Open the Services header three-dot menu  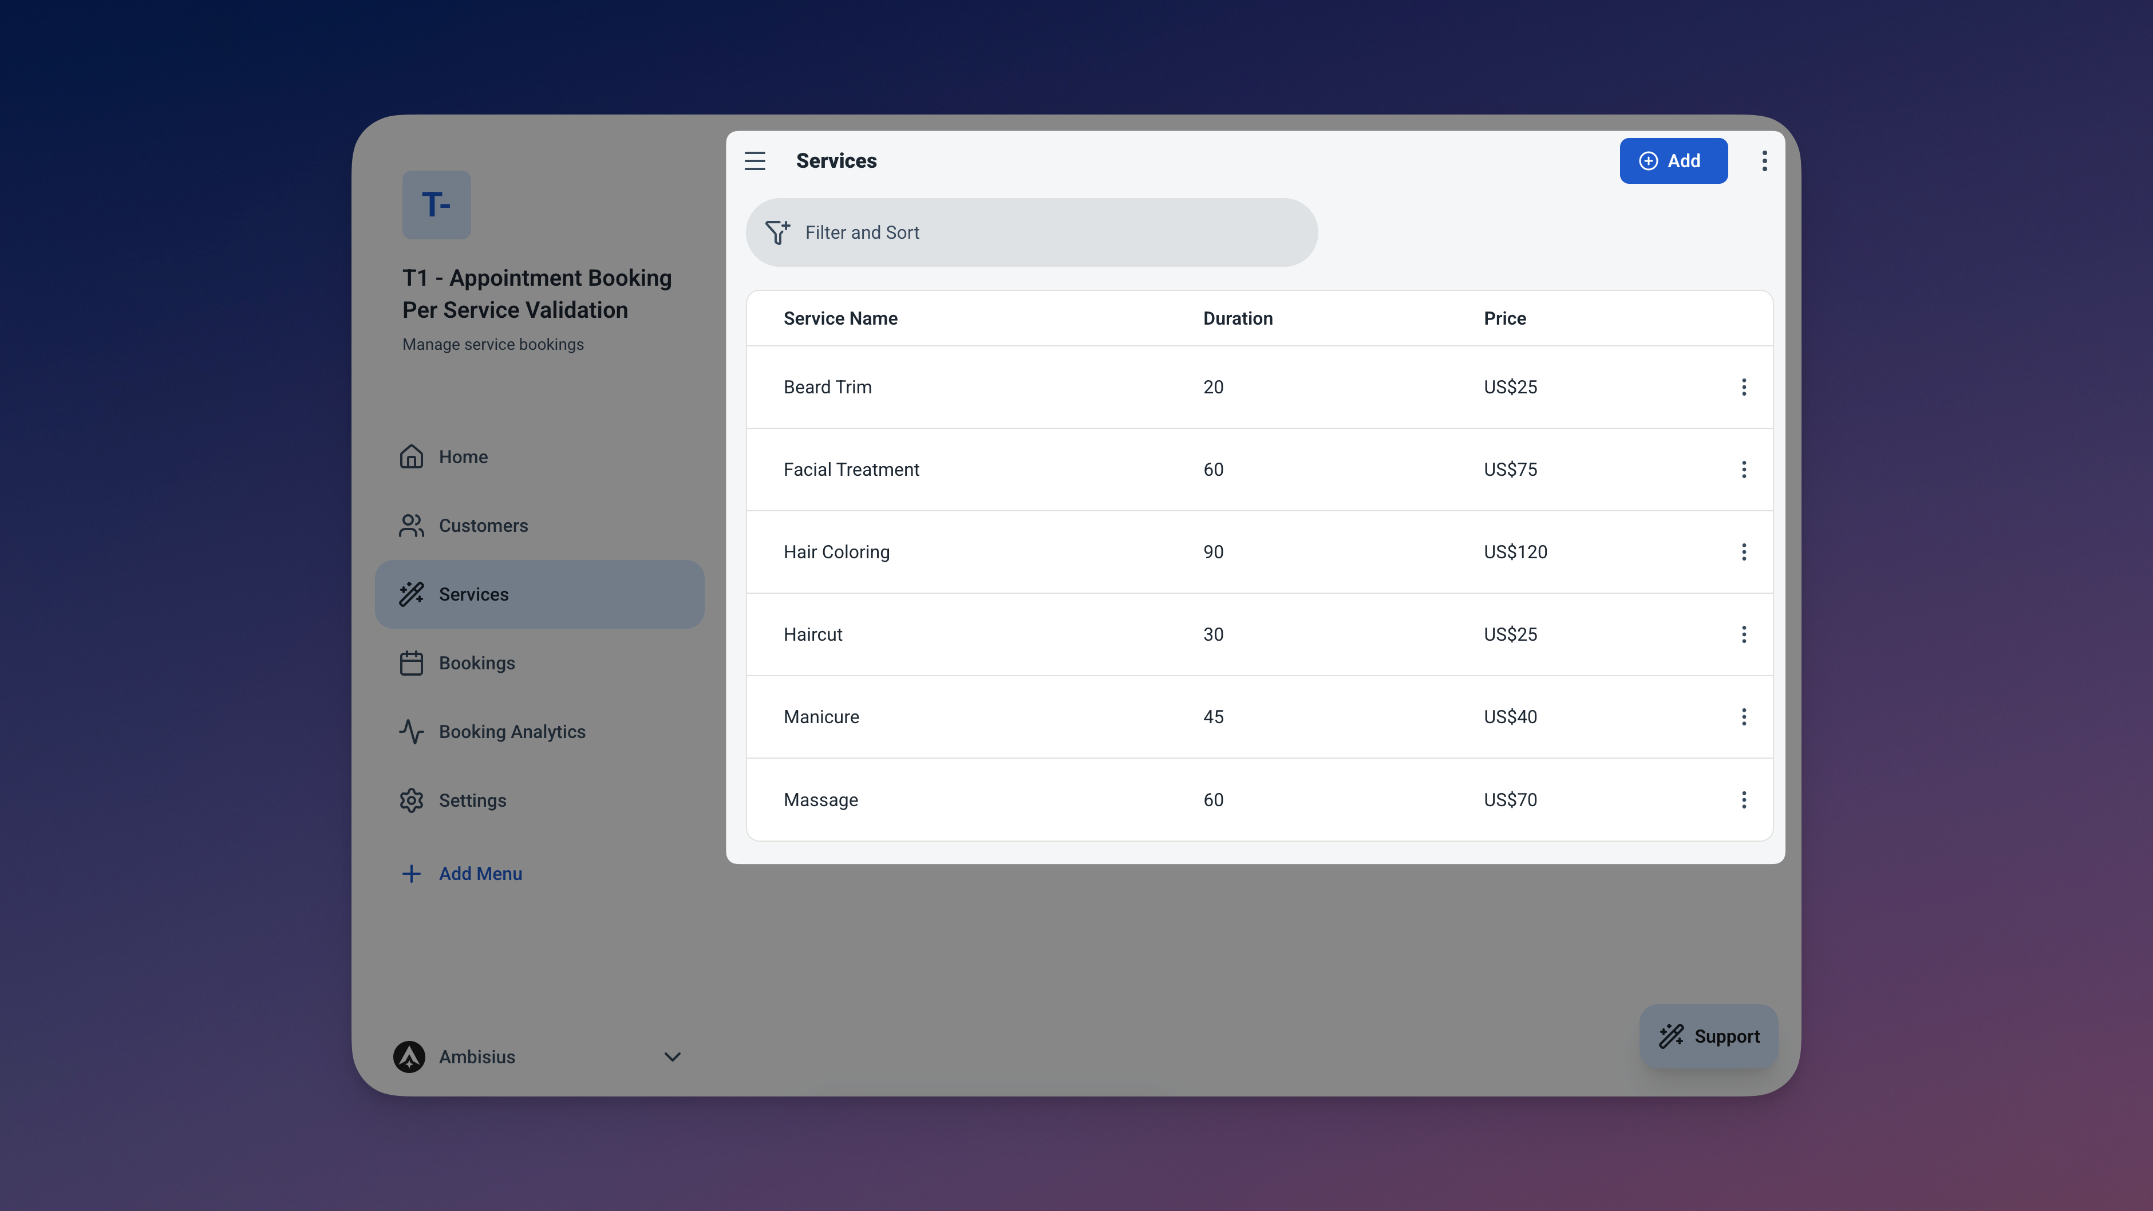point(1764,160)
